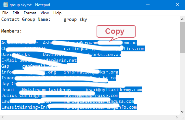
Task: Open the View menu
Action: (x=45, y=13)
